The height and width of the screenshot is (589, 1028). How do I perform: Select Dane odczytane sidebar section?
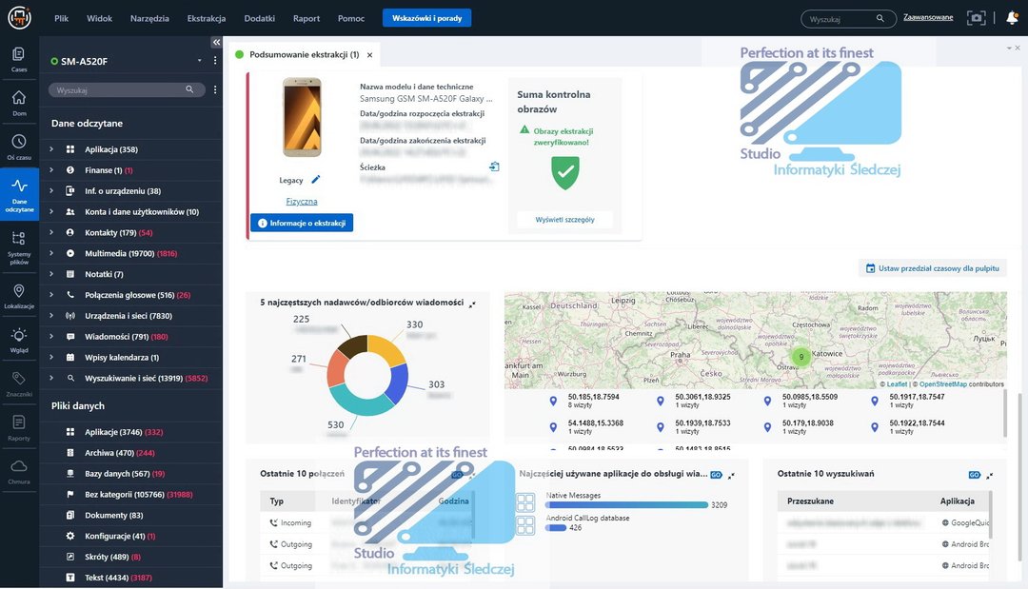(19, 194)
